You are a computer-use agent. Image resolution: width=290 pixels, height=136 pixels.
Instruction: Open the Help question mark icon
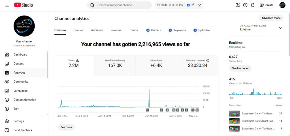click(x=245, y=5)
